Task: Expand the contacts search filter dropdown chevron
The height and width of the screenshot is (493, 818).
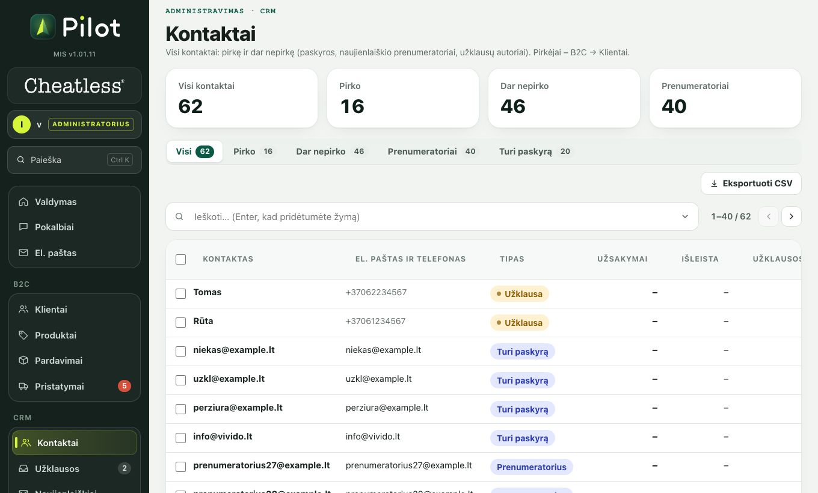Action: point(685,216)
